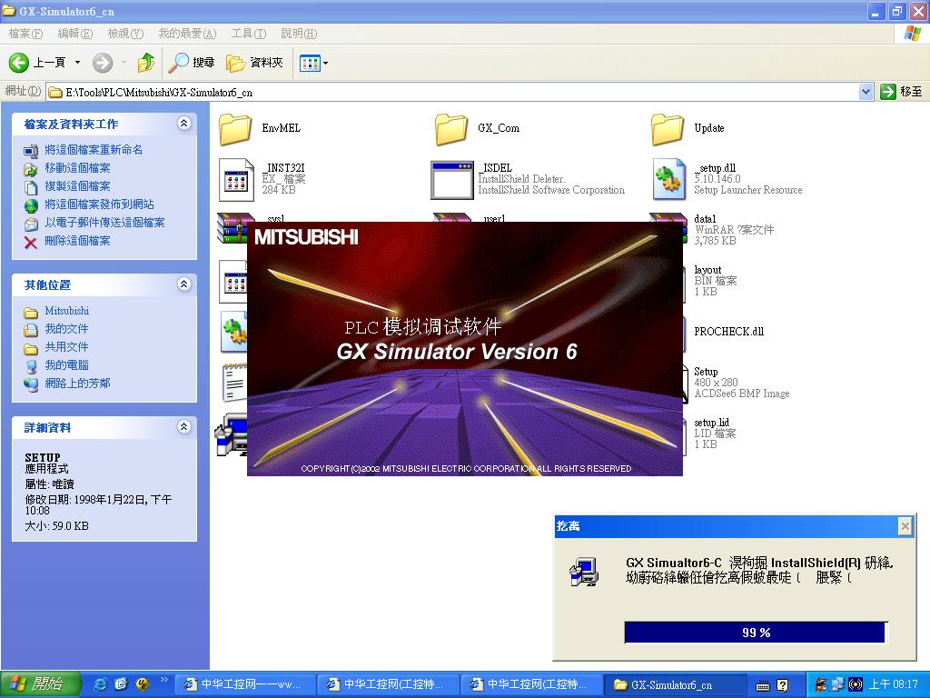Image resolution: width=930 pixels, height=698 pixels.
Task: Open 網路上的芳鄰 in other places
Action: point(78,384)
